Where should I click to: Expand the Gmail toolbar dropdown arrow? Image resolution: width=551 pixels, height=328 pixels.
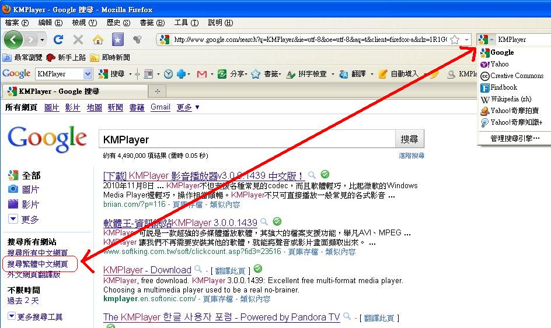(212, 74)
